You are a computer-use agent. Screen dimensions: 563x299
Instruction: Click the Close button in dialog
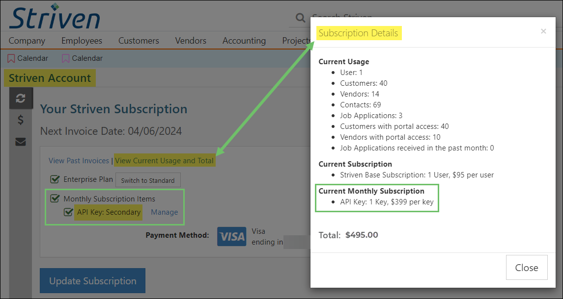527,268
